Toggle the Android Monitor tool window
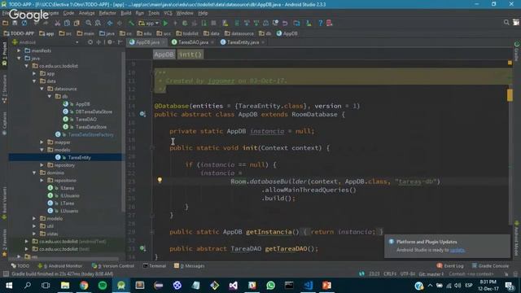This screenshot has height=293, width=521. [59, 266]
